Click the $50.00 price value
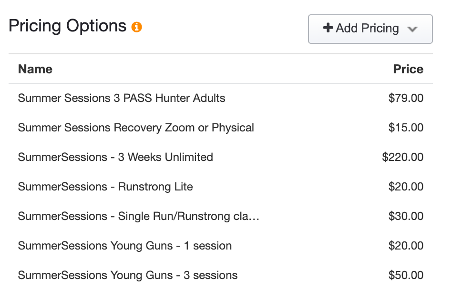 tap(406, 275)
